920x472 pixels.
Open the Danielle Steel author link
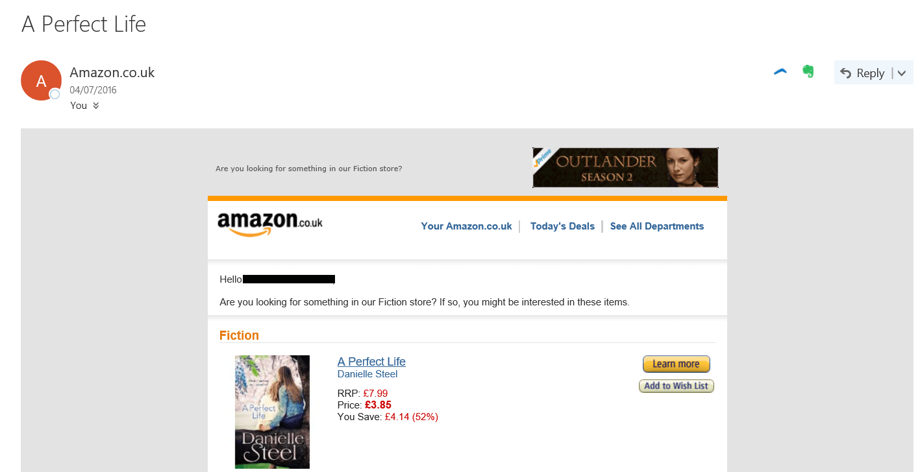click(x=367, y=374)
